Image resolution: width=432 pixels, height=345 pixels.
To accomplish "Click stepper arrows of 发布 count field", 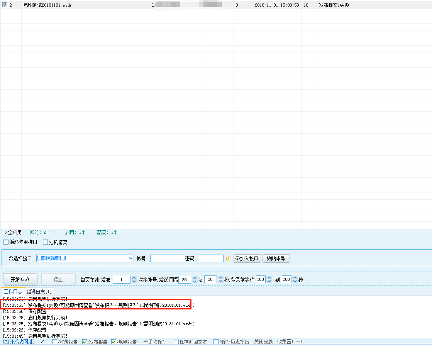I will (134, 280).
